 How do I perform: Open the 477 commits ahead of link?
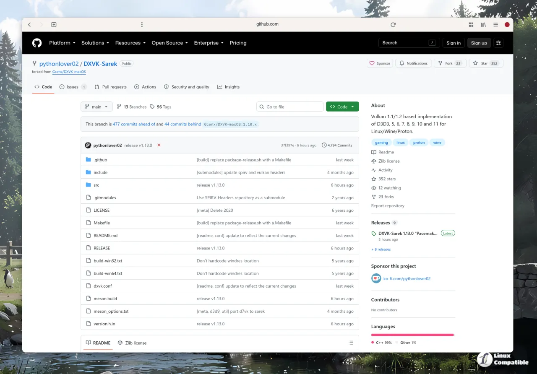(134, 124)
